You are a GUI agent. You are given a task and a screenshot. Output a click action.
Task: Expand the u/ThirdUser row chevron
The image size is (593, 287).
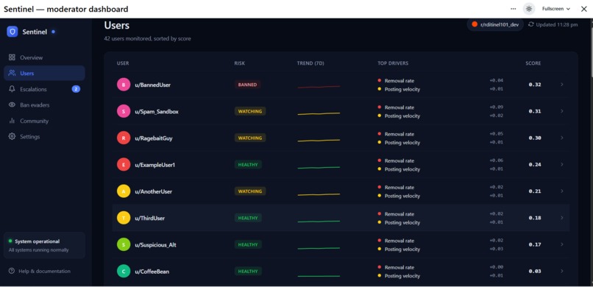pyautogui.click(x=562, y=218)
